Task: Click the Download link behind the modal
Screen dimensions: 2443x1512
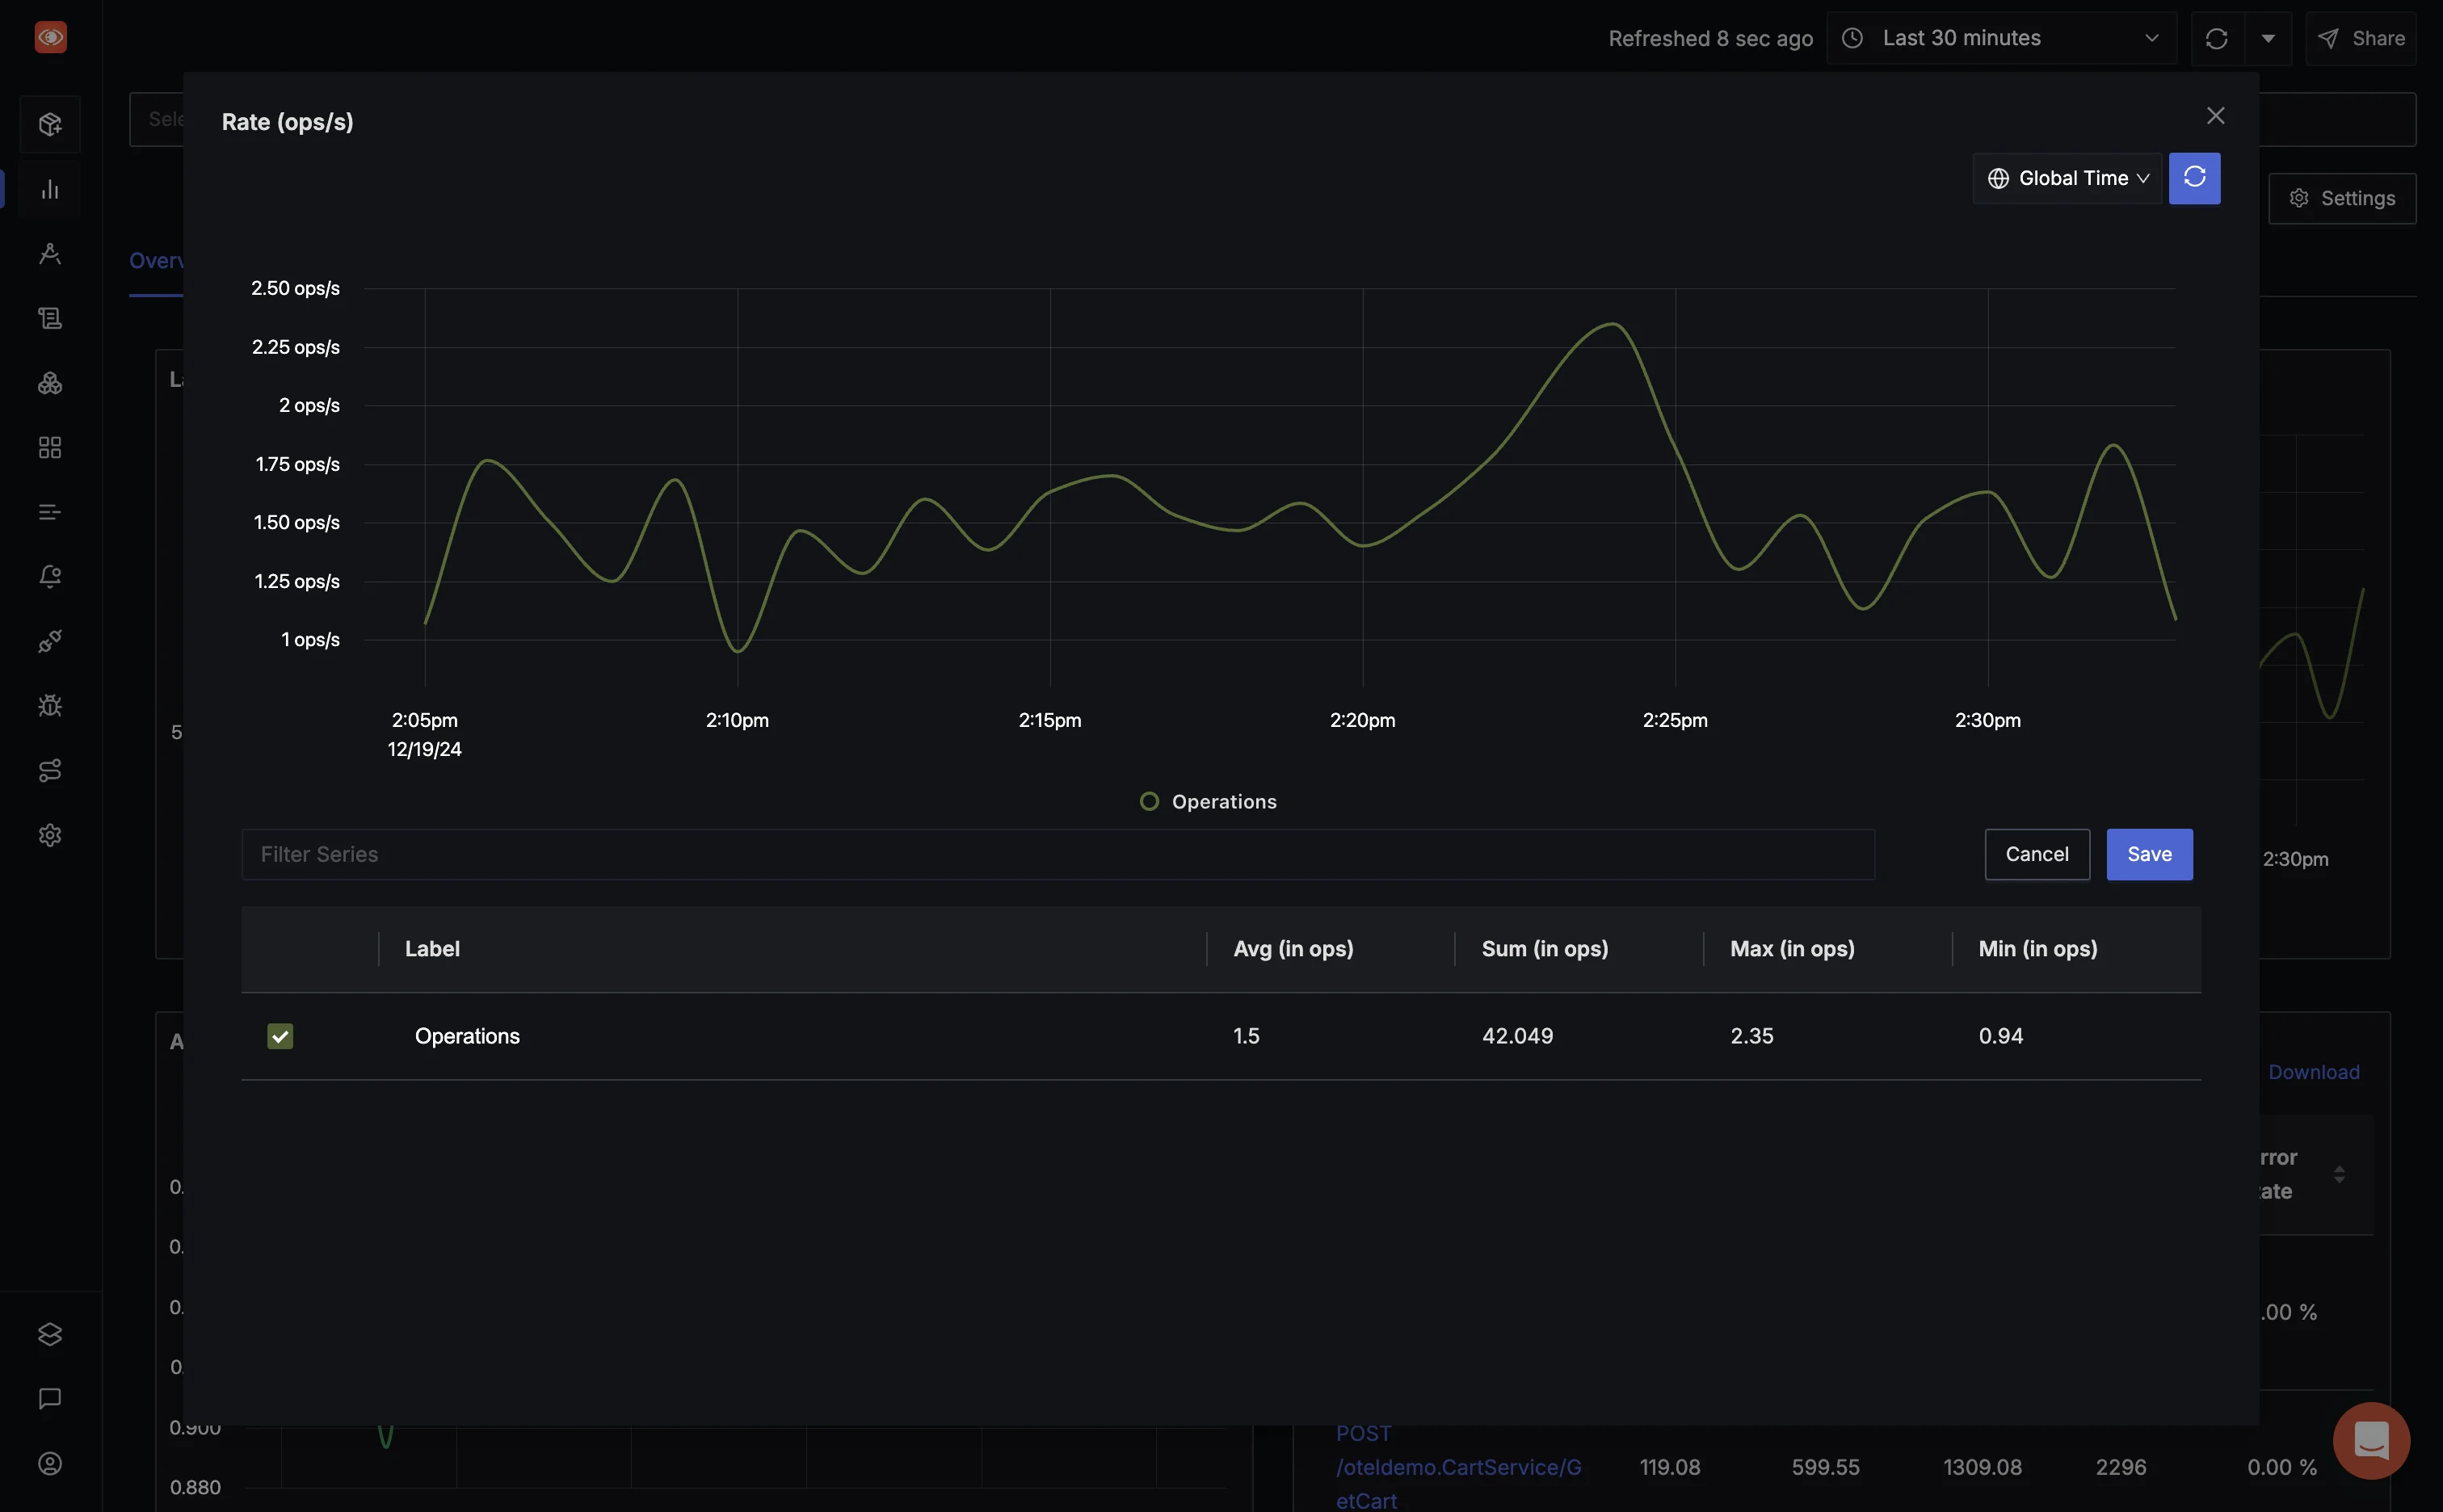Action: point(2313,1072)
